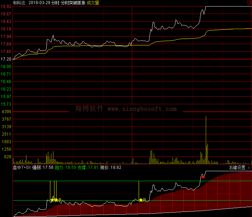Click the 强弱: 17.58 value
The height and width of the screenshot is (217, 252).
click(x=43, y=167)
